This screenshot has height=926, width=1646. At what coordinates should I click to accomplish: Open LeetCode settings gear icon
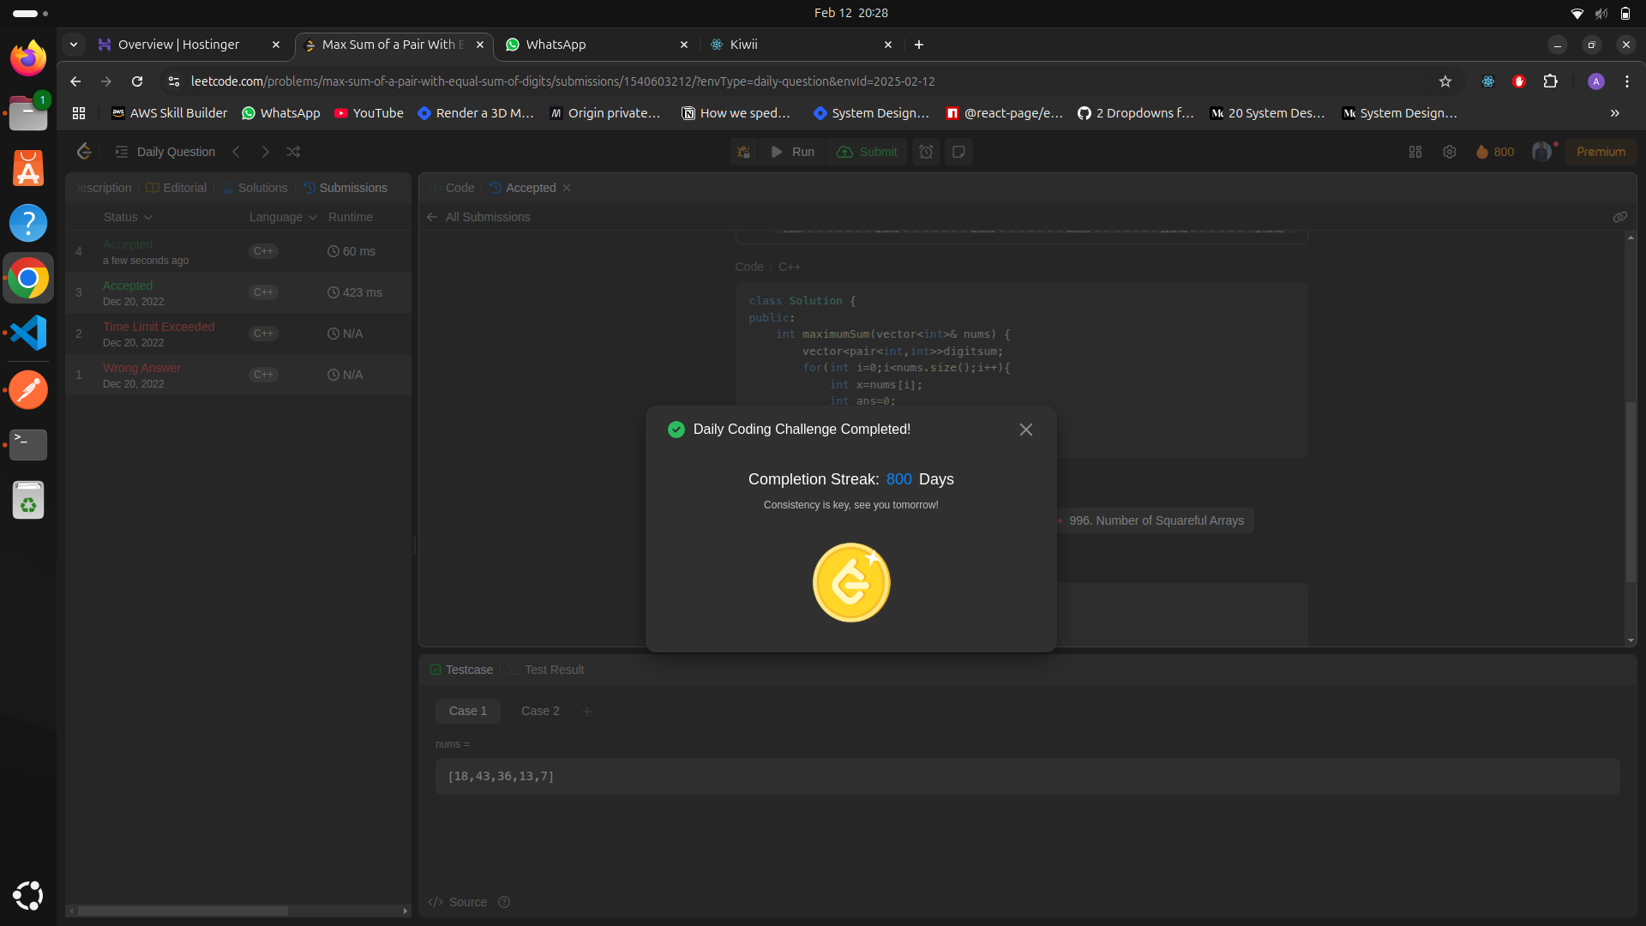pos(1450,152)
